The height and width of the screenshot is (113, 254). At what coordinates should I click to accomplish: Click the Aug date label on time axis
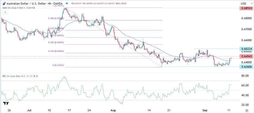click(x=113, y=110)
